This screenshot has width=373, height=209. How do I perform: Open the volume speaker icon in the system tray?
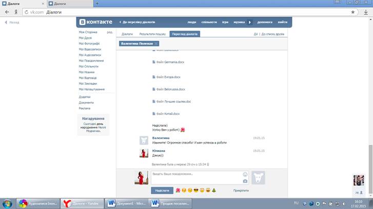344,204
